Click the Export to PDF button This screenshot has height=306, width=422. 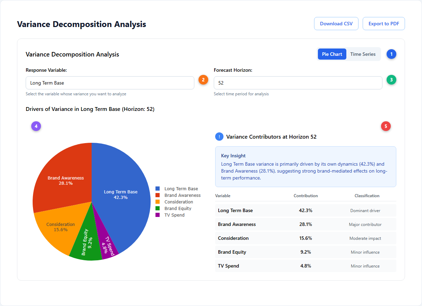click(384, 24)
